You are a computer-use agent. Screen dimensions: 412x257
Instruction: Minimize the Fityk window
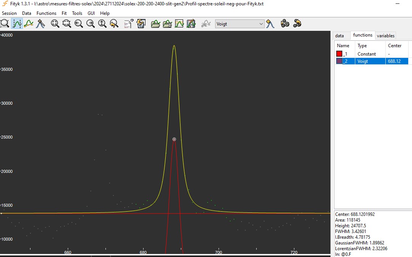(398, 4)
